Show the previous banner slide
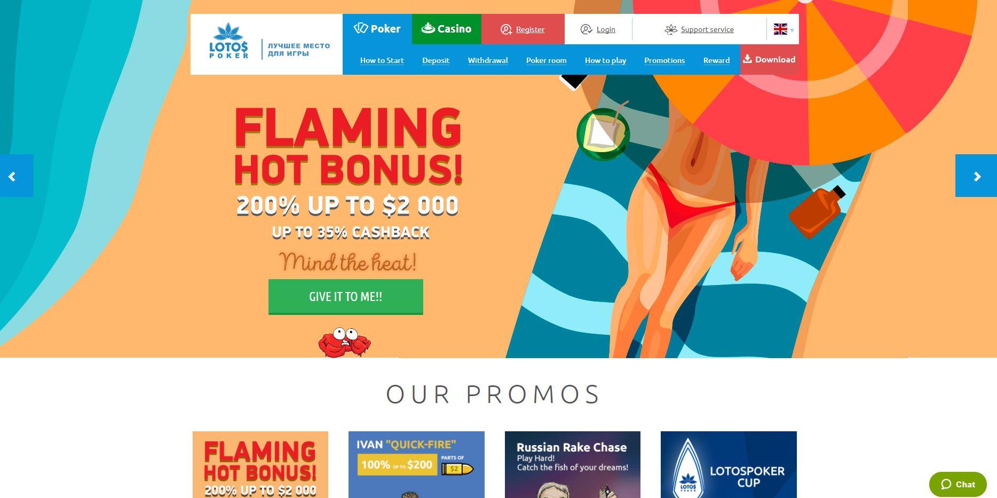This screenshot has width=997, height=498. tap(17, 176)
